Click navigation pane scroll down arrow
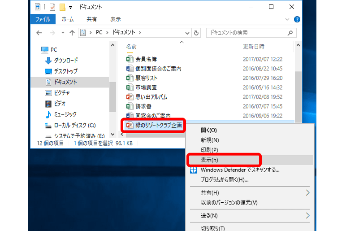Screen dimensions: 346x231 [x=113, y=134]
